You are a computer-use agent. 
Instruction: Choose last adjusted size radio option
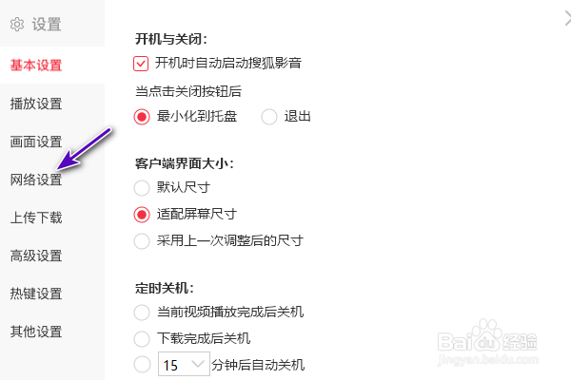(x=142, y=240)
